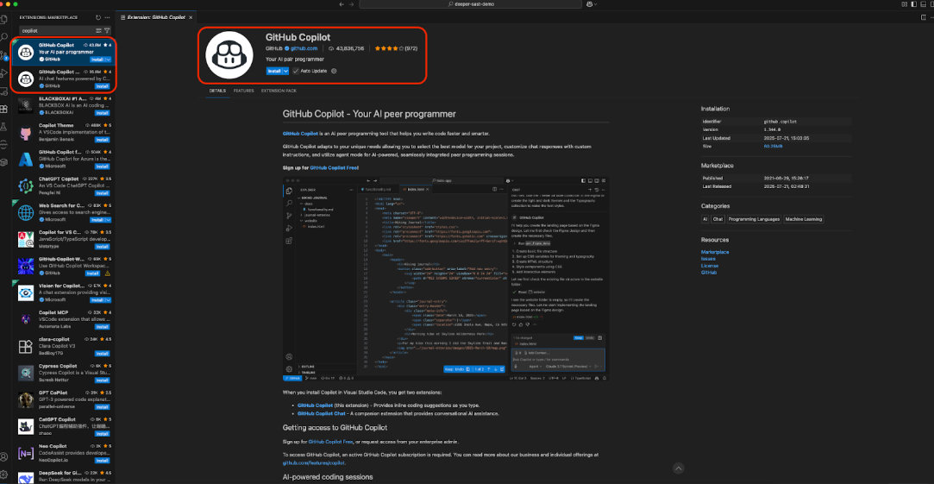The width and height of the screenshot is (934, 484).
Task: Install the Copilot Theme extension
Action: 102,141
